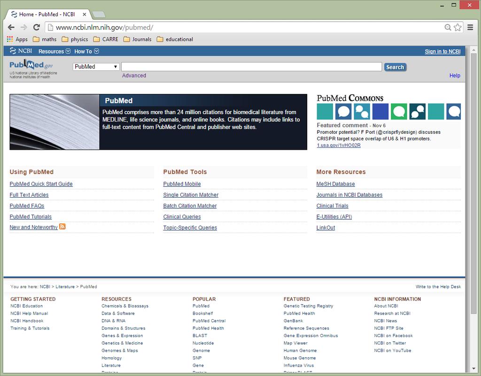Open the Clinical Trials link

pyautogui.click(x=332, y=206)
